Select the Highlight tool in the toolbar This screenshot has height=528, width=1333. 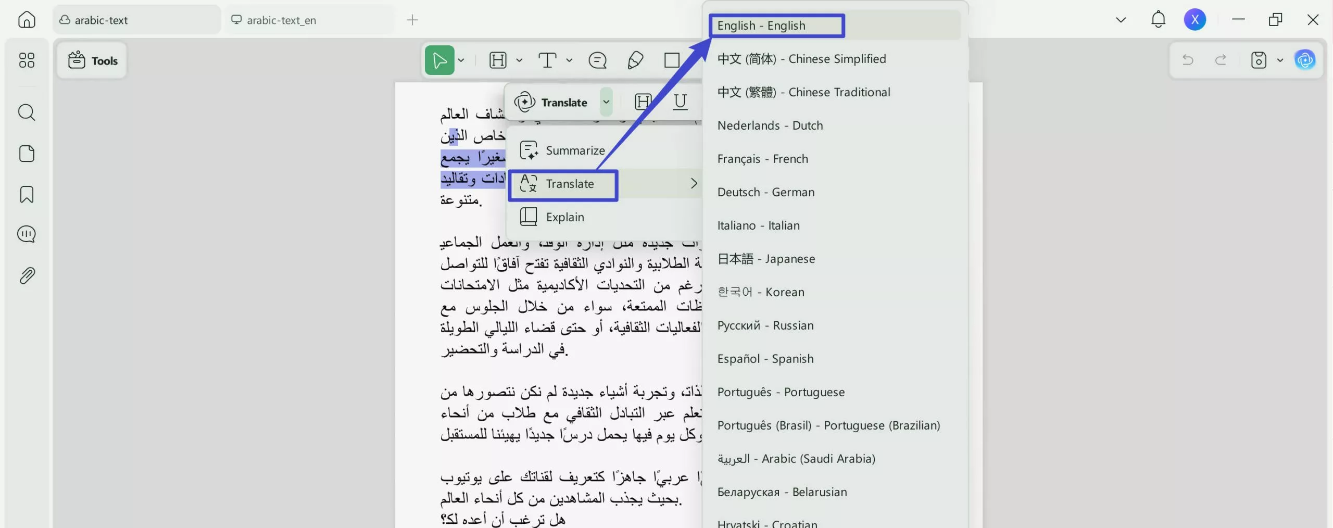coord(498,60)
